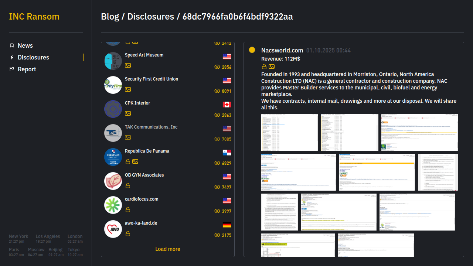Click the News bookmark icon in sidebar
This screenshot has width=473, height=266.
pyautogui.click(x=12, y=45)
